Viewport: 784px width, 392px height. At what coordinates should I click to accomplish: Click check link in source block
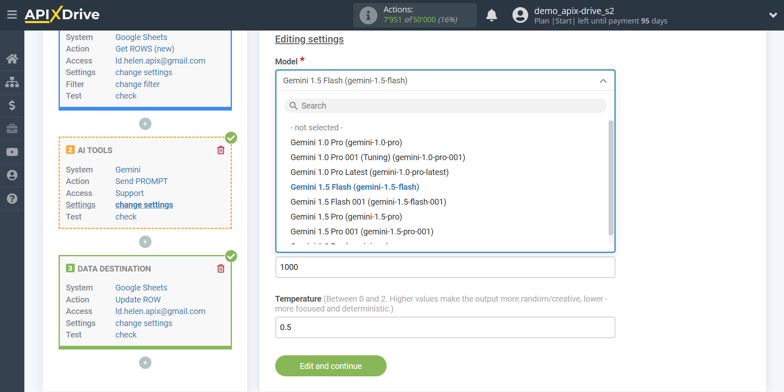pos(126,96)
